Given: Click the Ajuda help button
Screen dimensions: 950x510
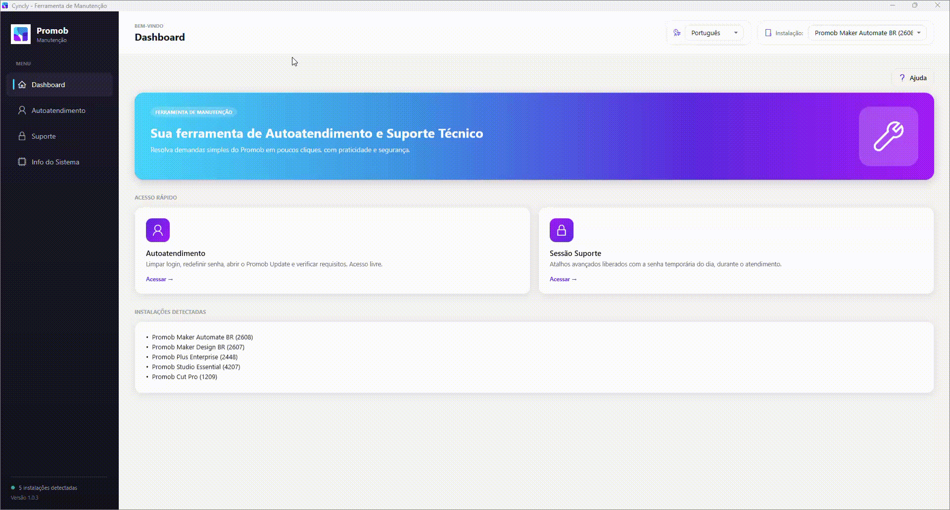Looking at the screenshot, I should pyautogui.click(x=913, y=78).
